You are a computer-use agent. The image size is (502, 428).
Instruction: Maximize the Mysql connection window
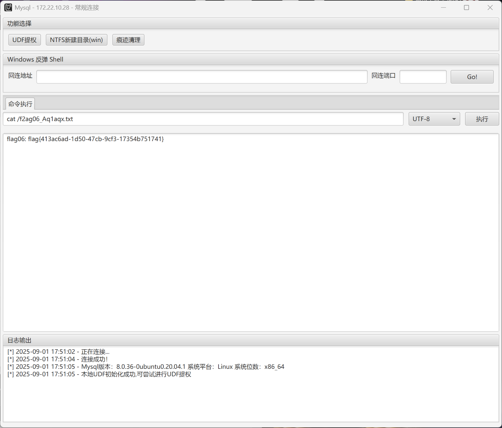tap(466, 7)
